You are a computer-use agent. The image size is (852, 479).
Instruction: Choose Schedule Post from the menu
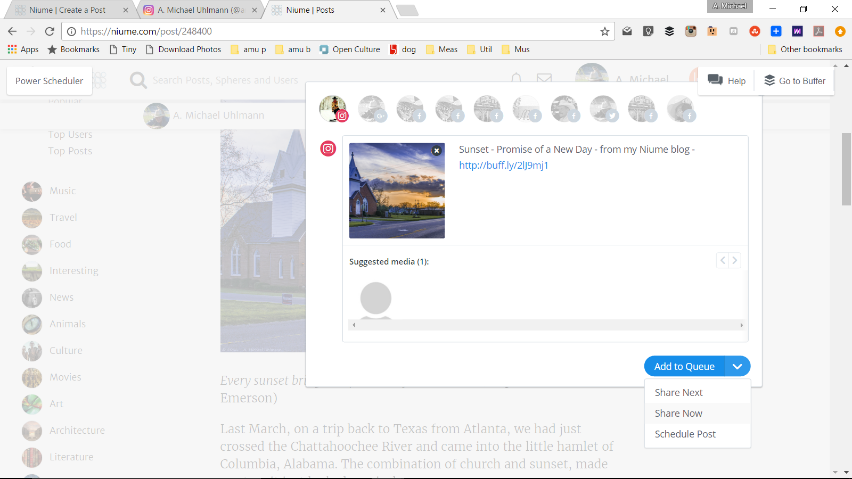[685, 434]
